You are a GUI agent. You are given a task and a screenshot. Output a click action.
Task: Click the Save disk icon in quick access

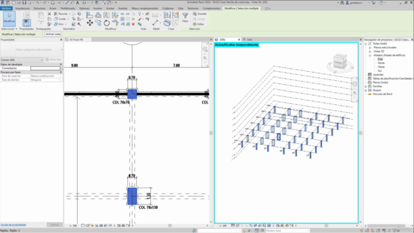(24, 3)
